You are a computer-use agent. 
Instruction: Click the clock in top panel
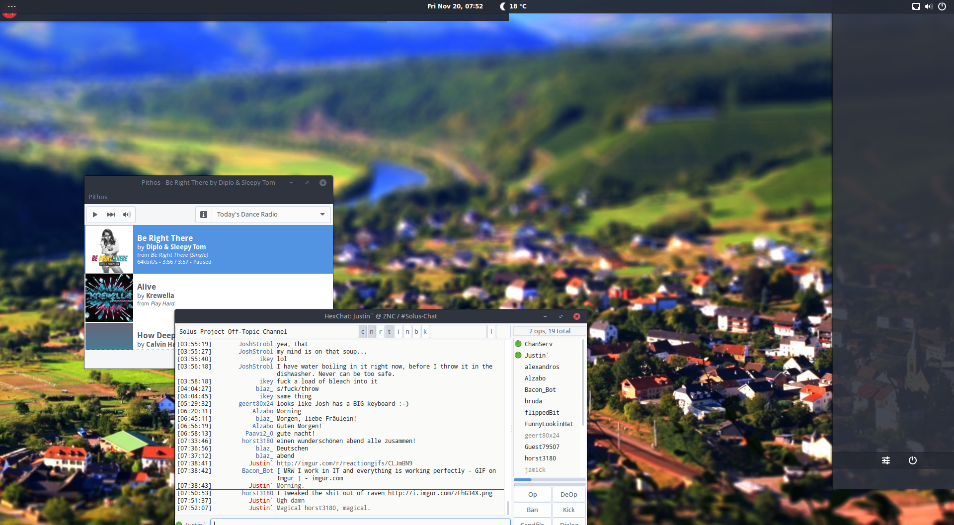pos(455,6)
